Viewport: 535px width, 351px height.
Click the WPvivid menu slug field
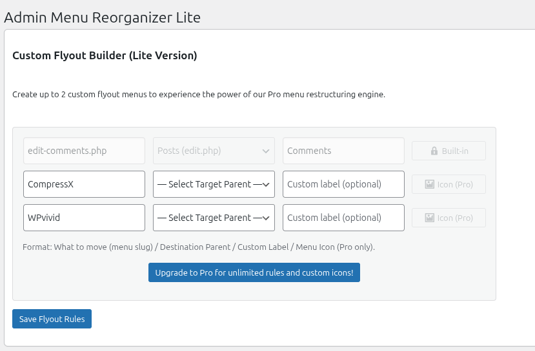[x=84, y=218]
